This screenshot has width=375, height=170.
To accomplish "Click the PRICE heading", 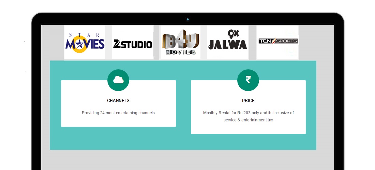I will pyautogui.click(x=248, y=101).
